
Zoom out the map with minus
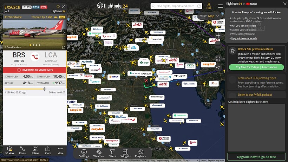point(218,45)
